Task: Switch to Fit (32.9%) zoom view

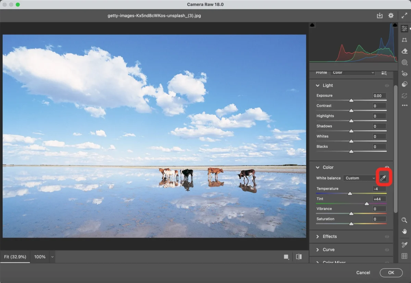Action: pos(15,257)
